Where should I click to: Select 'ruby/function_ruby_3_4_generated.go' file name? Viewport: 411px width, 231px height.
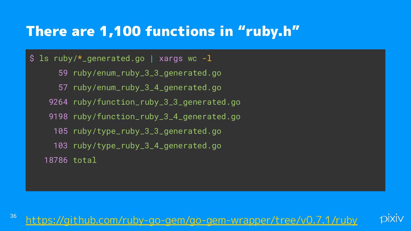[157, 117]
